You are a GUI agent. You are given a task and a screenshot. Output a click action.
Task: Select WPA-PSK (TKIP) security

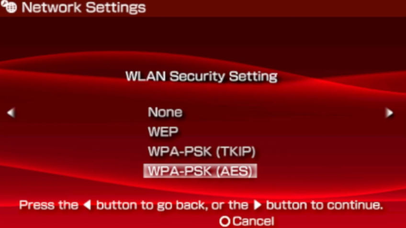(x=202, y=152)
